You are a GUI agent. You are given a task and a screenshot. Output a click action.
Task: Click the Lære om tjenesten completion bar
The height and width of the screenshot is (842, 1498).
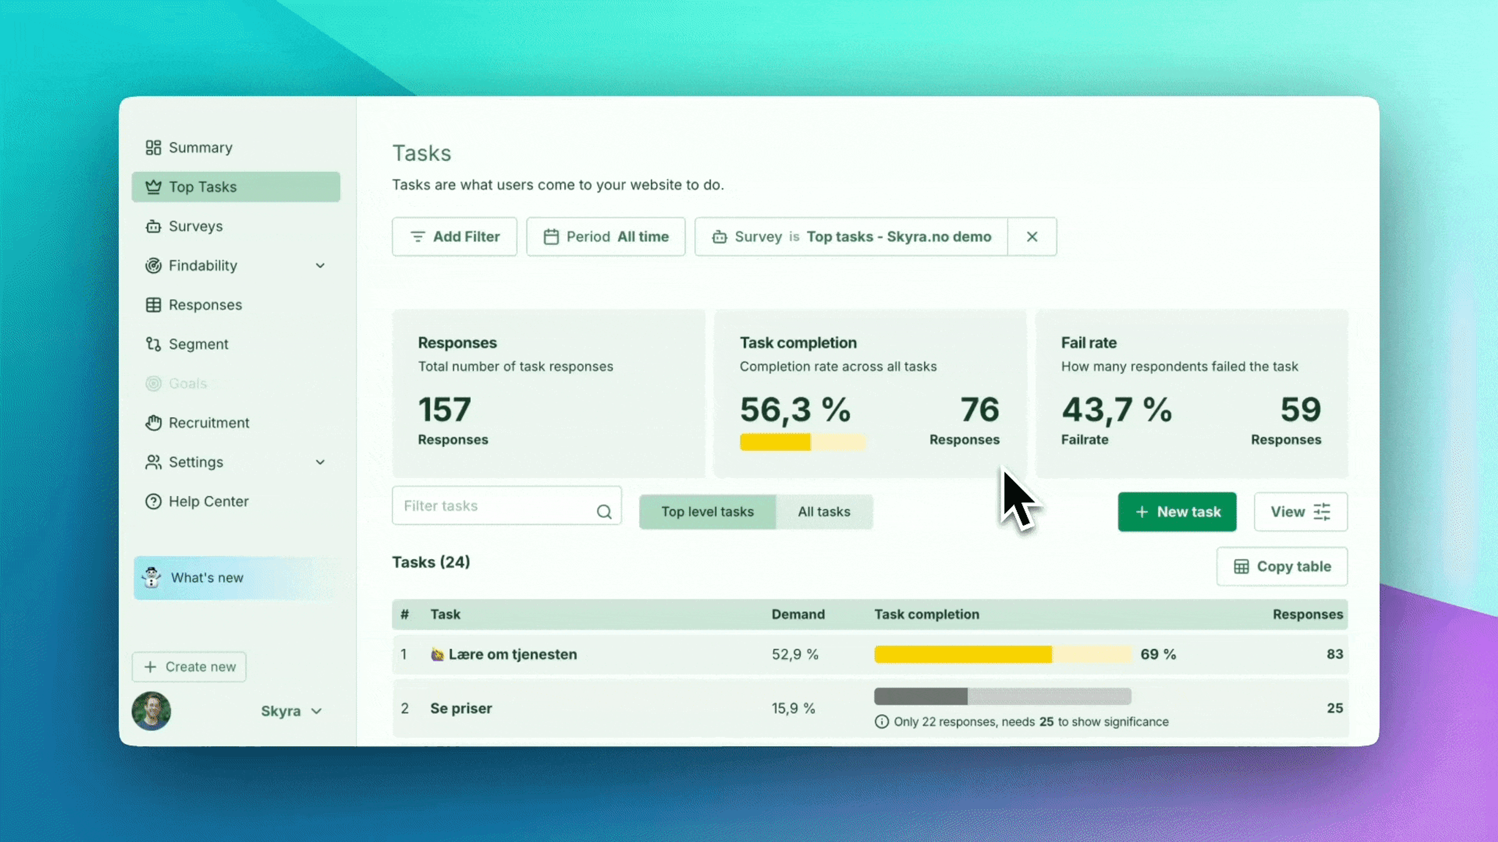pyautogui.click(x=1003, y=654)
